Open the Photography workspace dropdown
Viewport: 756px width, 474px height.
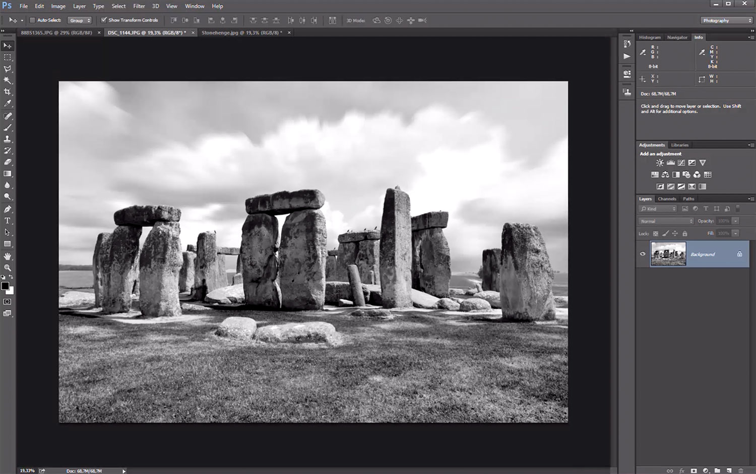coord(727,21)
